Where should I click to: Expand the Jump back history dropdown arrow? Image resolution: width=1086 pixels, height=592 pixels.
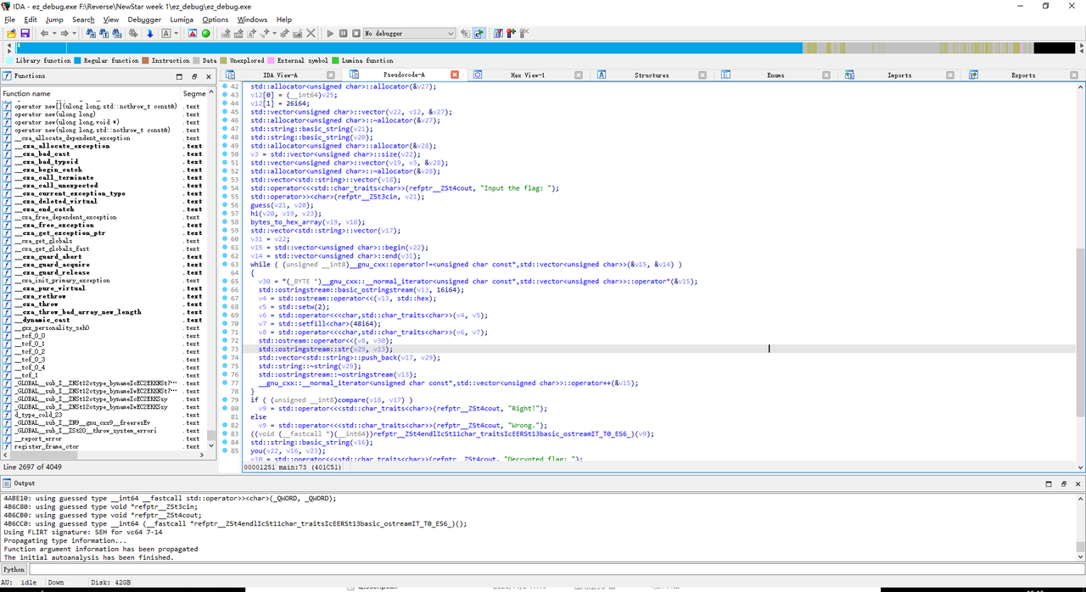pos(54,33)
